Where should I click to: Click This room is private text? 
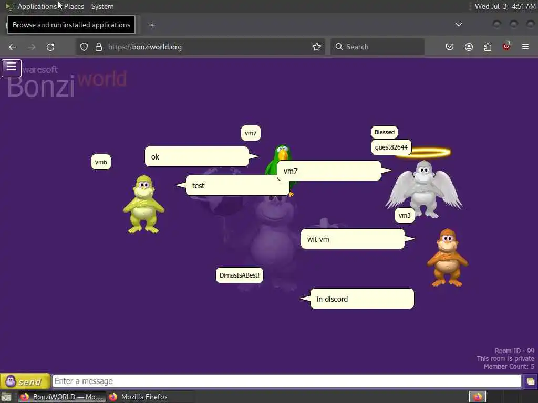(x=505, y=359)
